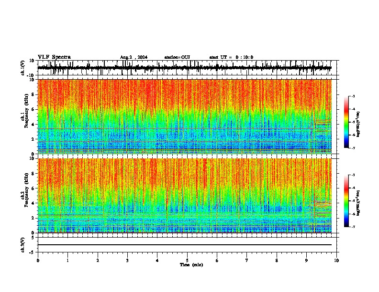
Task: Click tick label '1' on the Time axis
Action: point(67,261)
